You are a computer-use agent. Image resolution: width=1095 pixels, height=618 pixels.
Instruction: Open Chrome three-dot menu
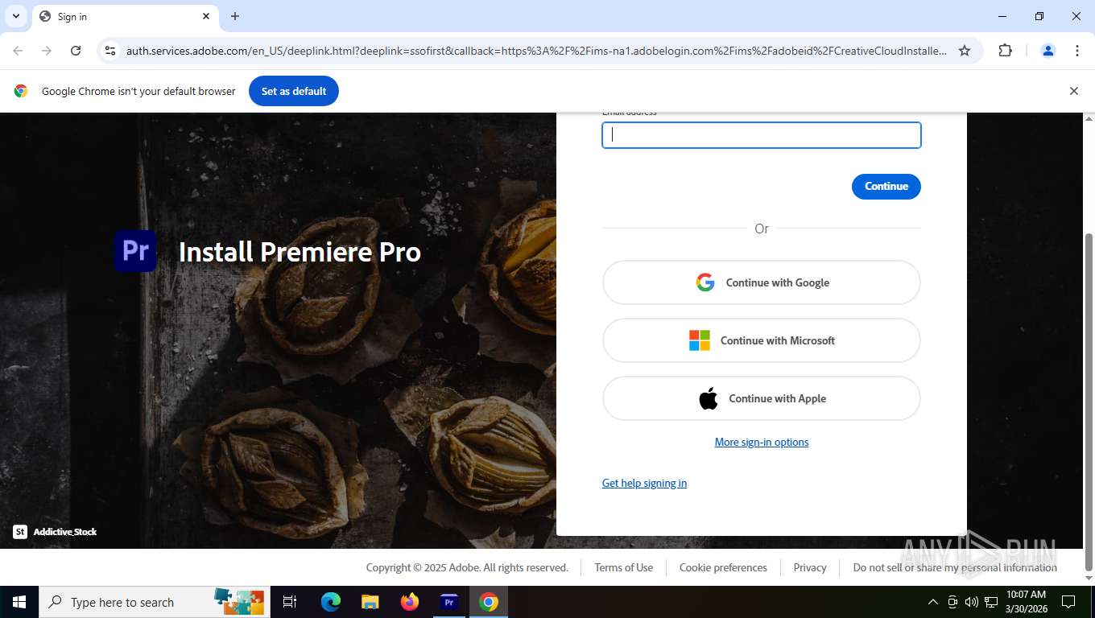tap(1077, 51)
